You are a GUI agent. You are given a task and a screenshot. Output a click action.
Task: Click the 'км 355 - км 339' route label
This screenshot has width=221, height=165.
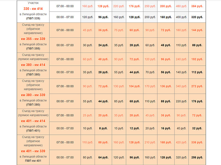pos(33,39)
